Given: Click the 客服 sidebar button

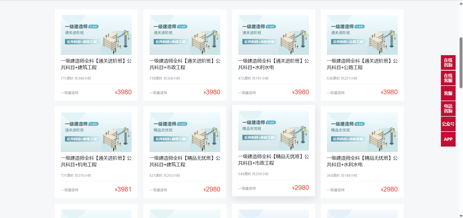Looking at the screenshot, I should click(448, 93).
